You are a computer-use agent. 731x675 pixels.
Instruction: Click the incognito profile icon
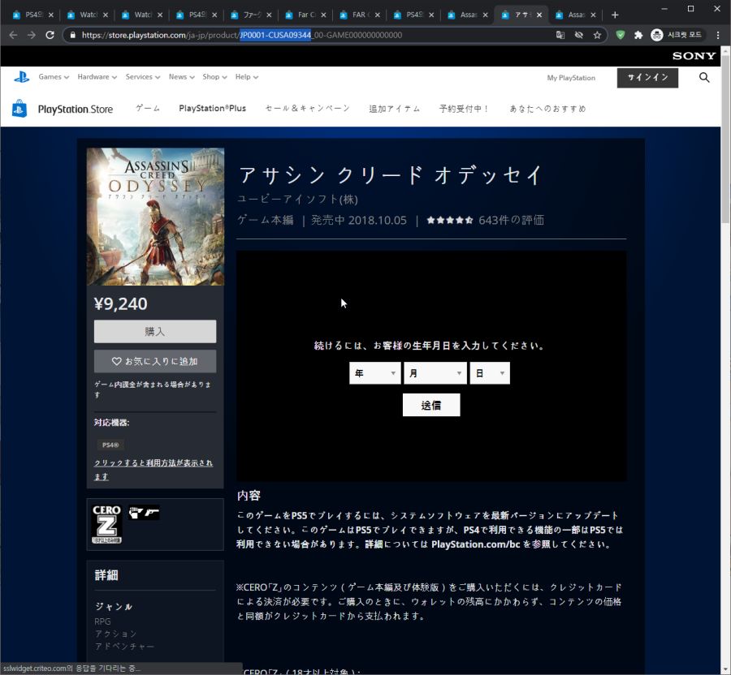(x=657, y=35)
